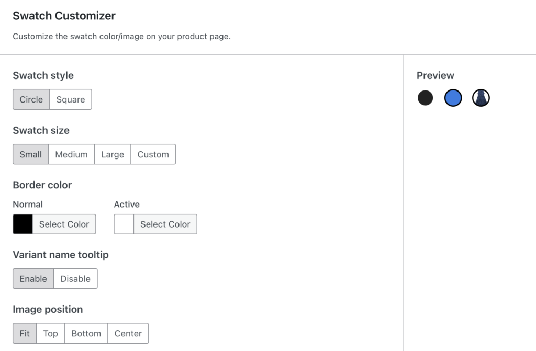Select the Circle swatch style
This screenshot has height=351, width=536.
[31, 99]
